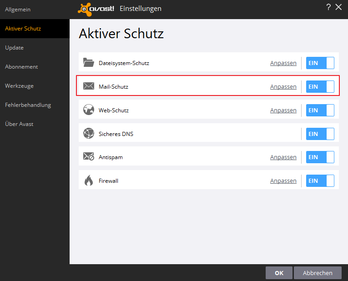Click the Aktiver Schutz page heading
348x281 pixels.
click(121, 34)
